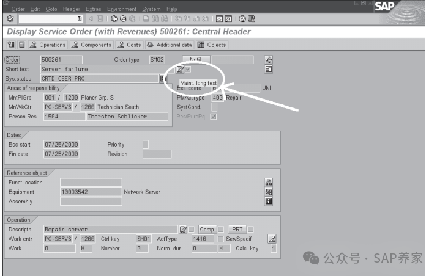Screen dimensions: 437x276
Task: Click the Components button
Action: tap(92, 45)
